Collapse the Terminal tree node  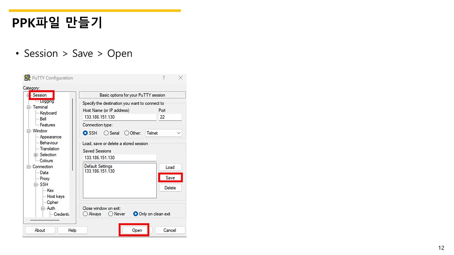point(29,107)
